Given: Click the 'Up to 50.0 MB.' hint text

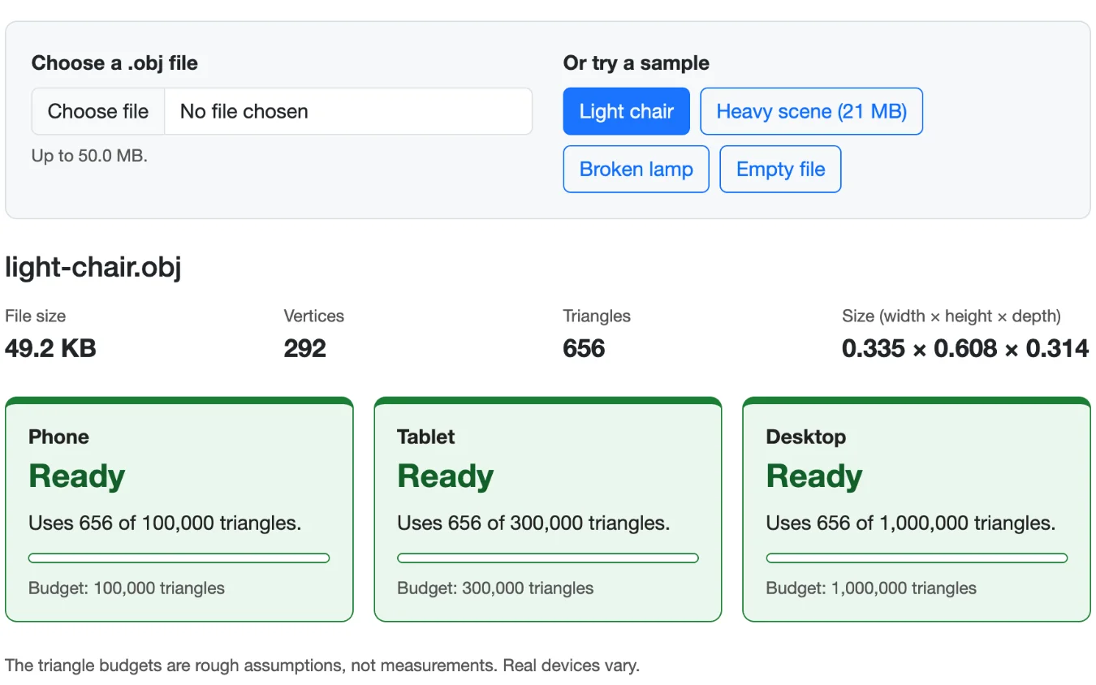Looking at the screenshot, I should click(x=89, y=156).
